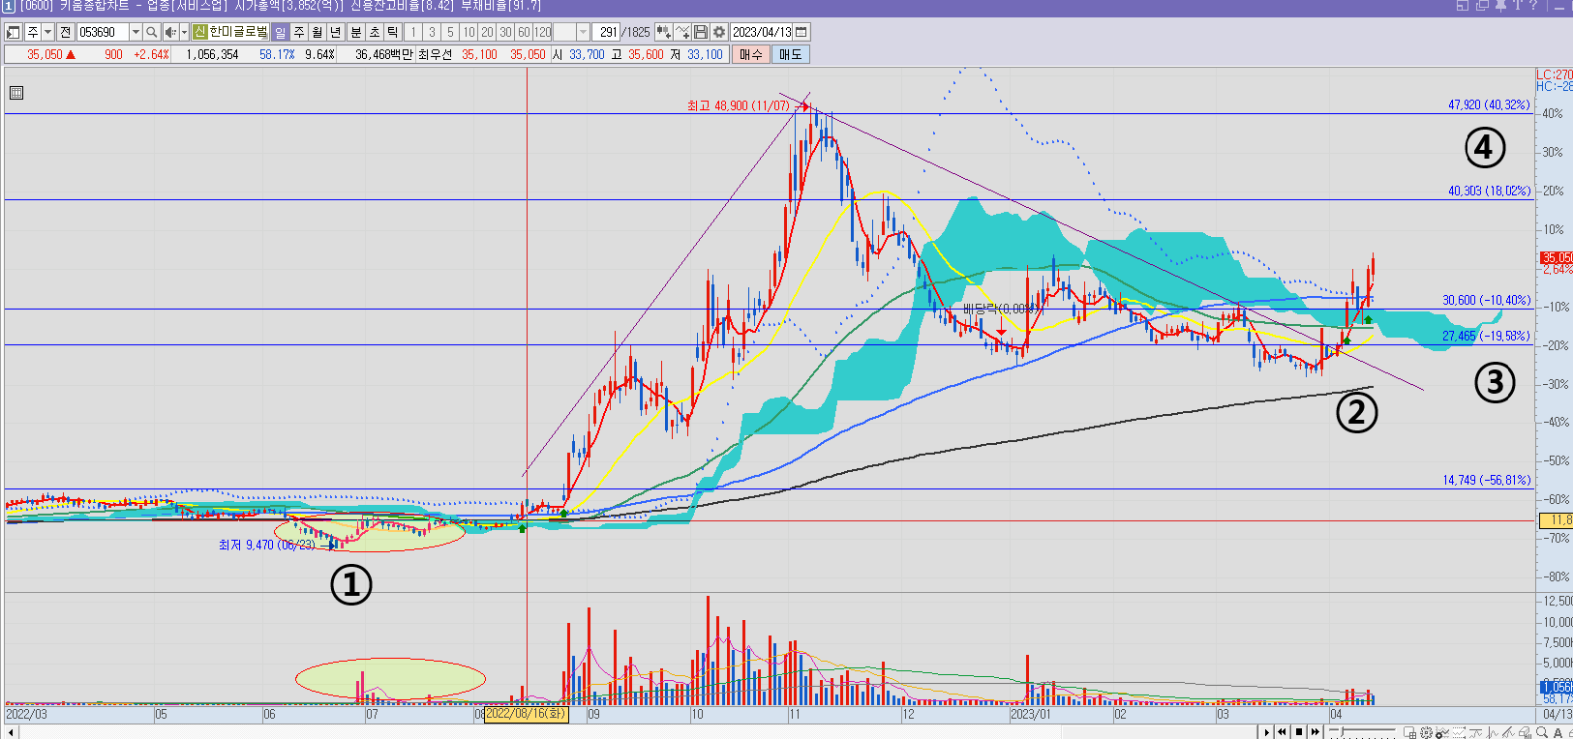
Task: Expand the speaker options dropdown arrow
Action: click(184, 32)
